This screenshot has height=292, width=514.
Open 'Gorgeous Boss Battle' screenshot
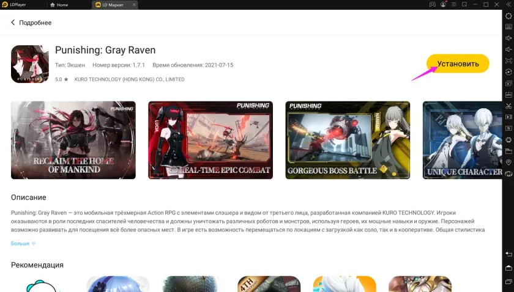coord(348,140)
